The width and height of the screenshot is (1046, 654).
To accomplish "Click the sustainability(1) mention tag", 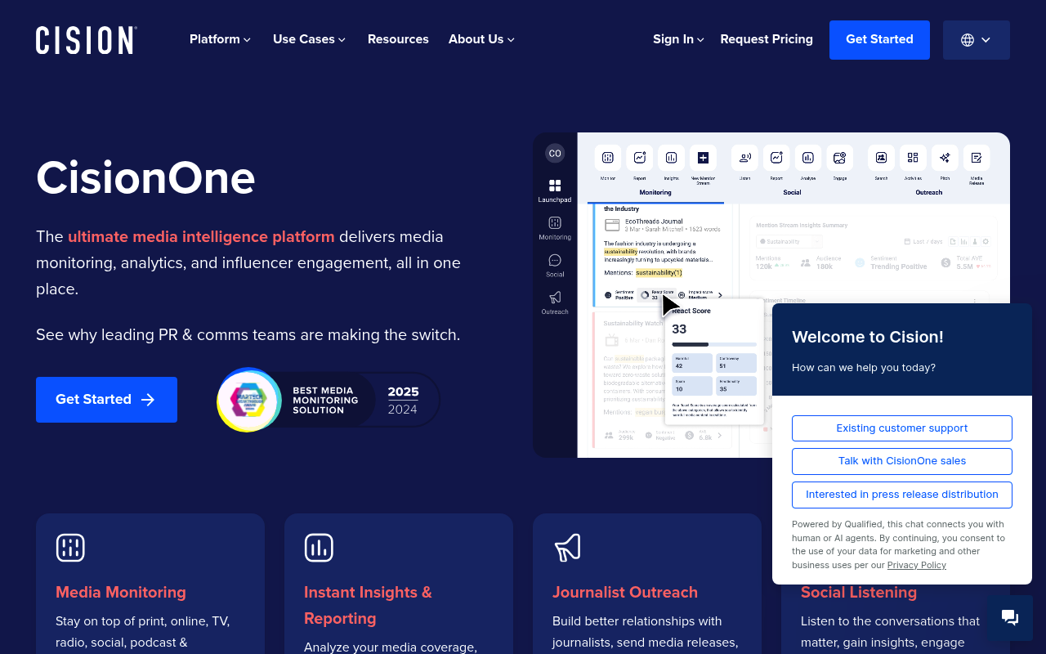I will click(x=659, y=272).
